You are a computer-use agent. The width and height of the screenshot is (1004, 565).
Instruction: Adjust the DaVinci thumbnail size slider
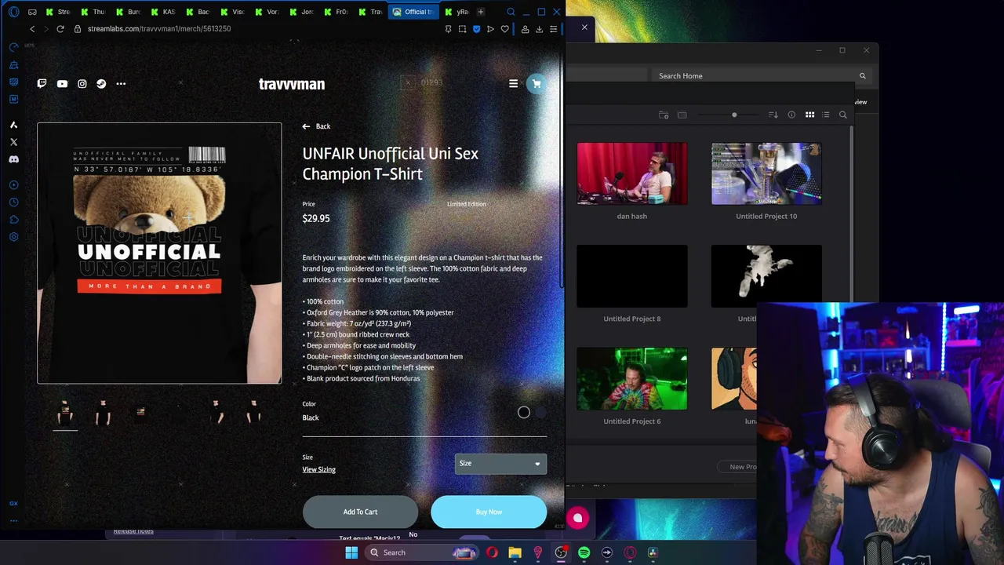734,115
